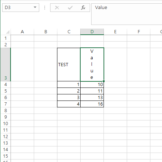Click the cell containing 2 in column C
Image resolution: width=162 pixels, height=162 pixels.
coord(69,91)
